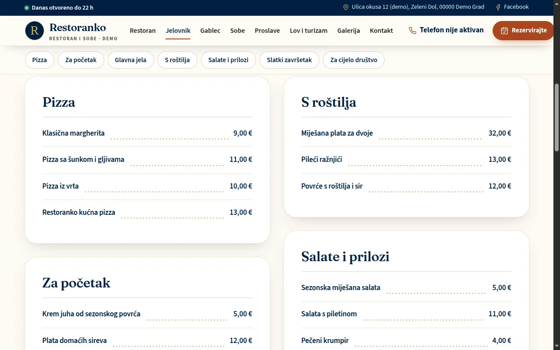The height and width of the screenshot is (350, 560).
Task: Click Krem juha od sezonskog povrća
Action: [91, 314]
